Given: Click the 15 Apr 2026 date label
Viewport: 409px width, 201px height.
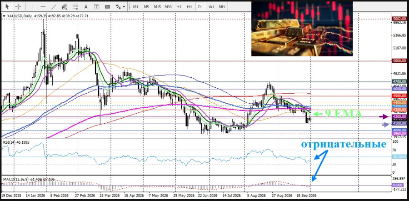Looking at the screenshot, I should coord(134,195).
